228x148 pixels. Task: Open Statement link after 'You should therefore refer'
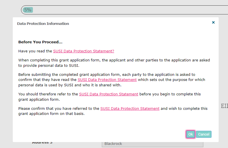tap(109, 94)
